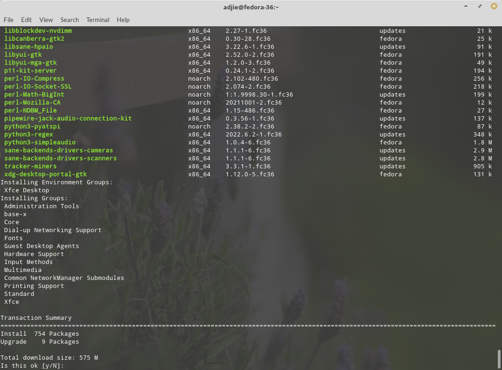Open the Help menu
This screenshot has width=502, height=370.
tap(123, 20)
